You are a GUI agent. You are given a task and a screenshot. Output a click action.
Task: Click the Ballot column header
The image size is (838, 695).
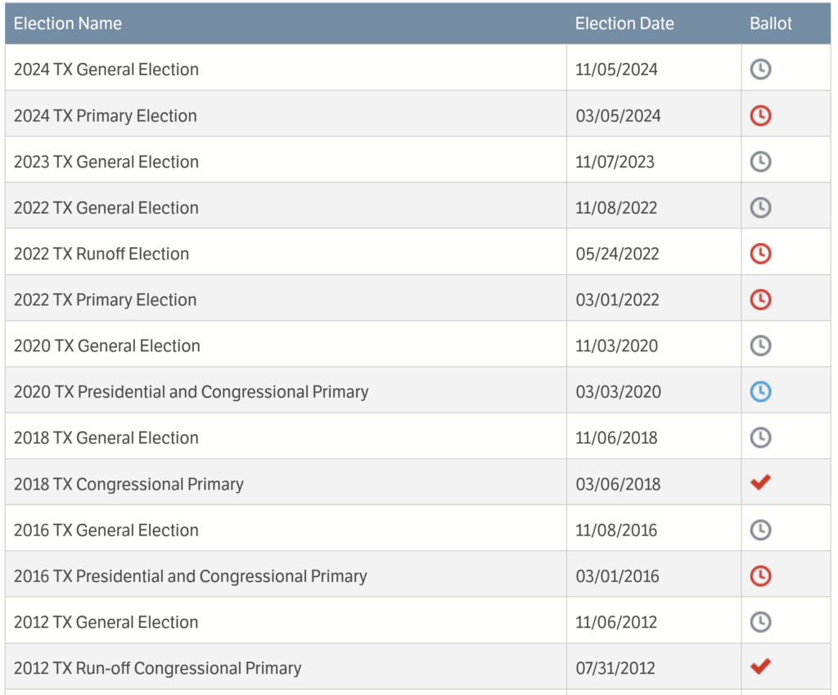click(771, 24)
